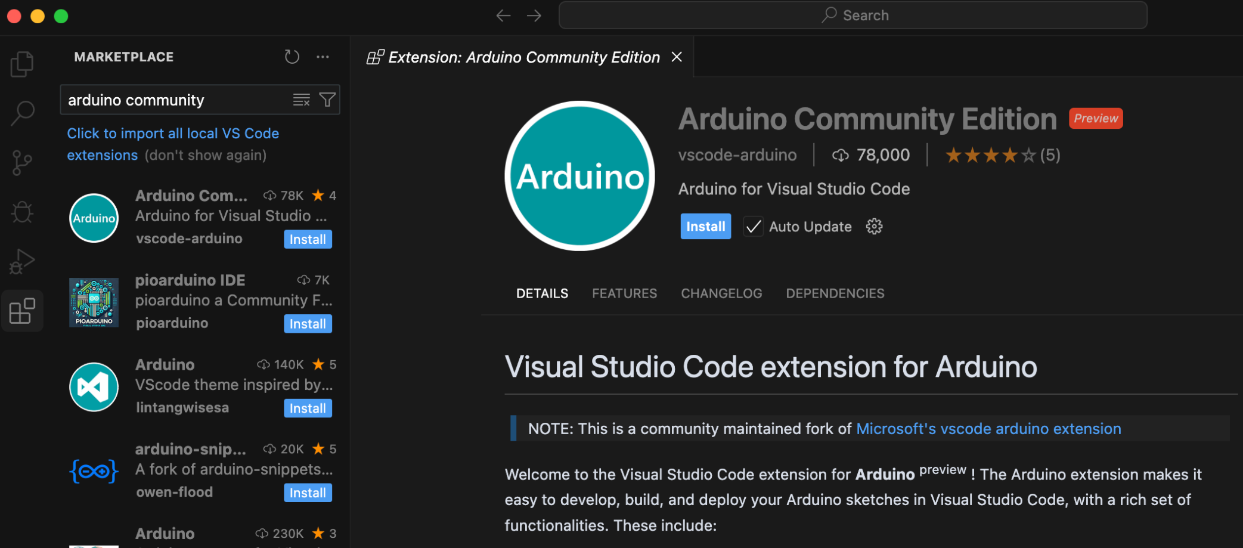Open the arduino-snip... list entry title
1243x548 pixels.
point(191,448)
